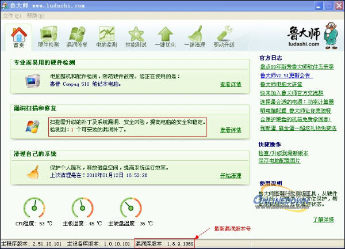Select the 漏洞修复 toolbar icon
This screenshot has width=345, height=249.
point(77,37)
